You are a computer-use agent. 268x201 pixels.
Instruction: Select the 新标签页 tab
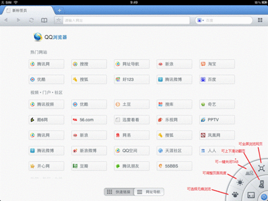click(x=28, y=10)
